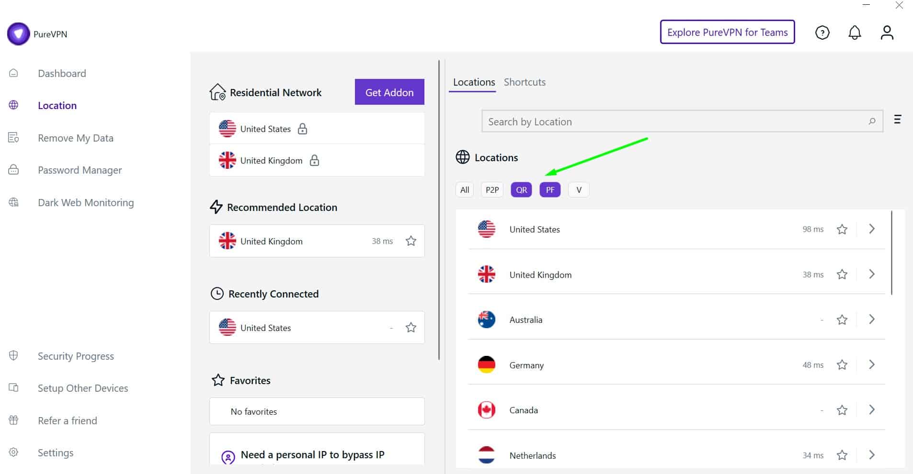The image size is (913, 474).
Task: Click the Refer a friend gift icon
Action: (x=13, y=420)
